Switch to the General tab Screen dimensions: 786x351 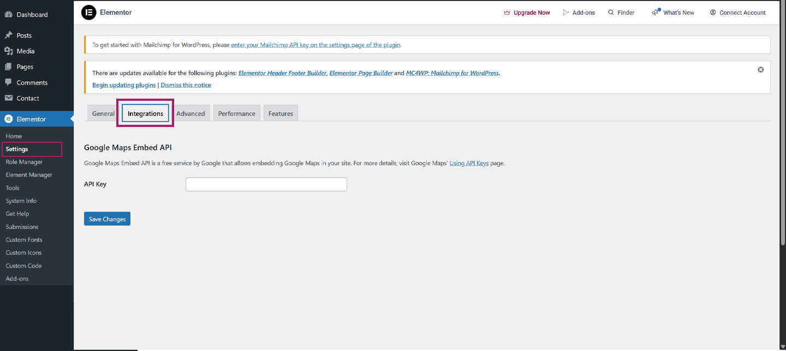click(103, 113)
